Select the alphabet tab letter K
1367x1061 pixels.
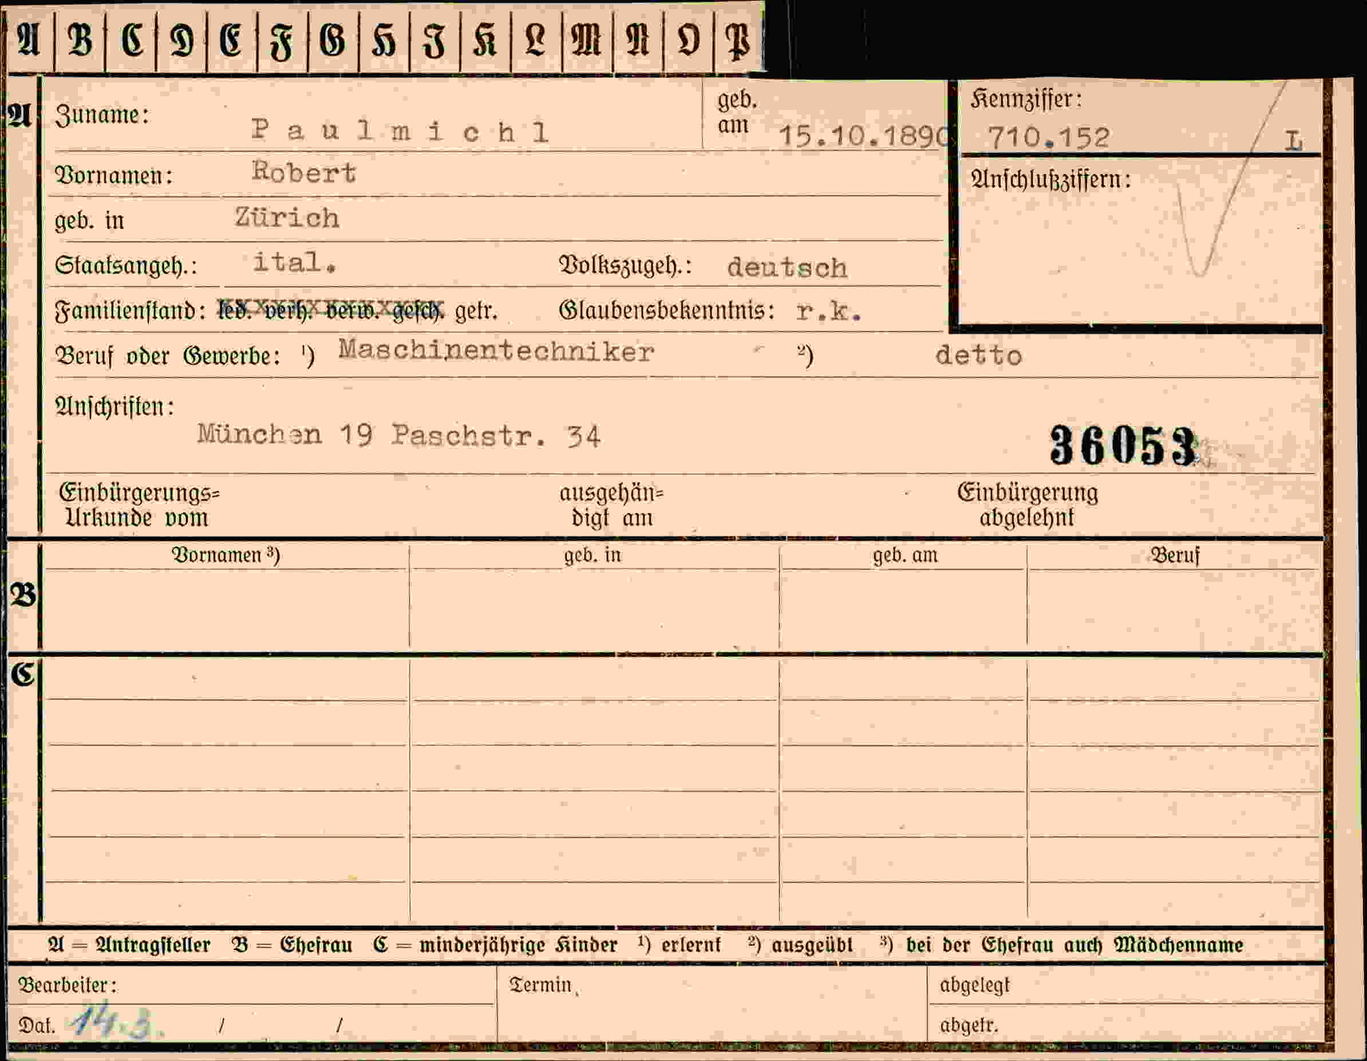coord(485,40)
